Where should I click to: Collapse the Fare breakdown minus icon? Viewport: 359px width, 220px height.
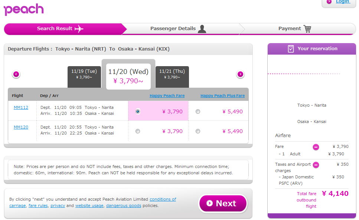316,147
